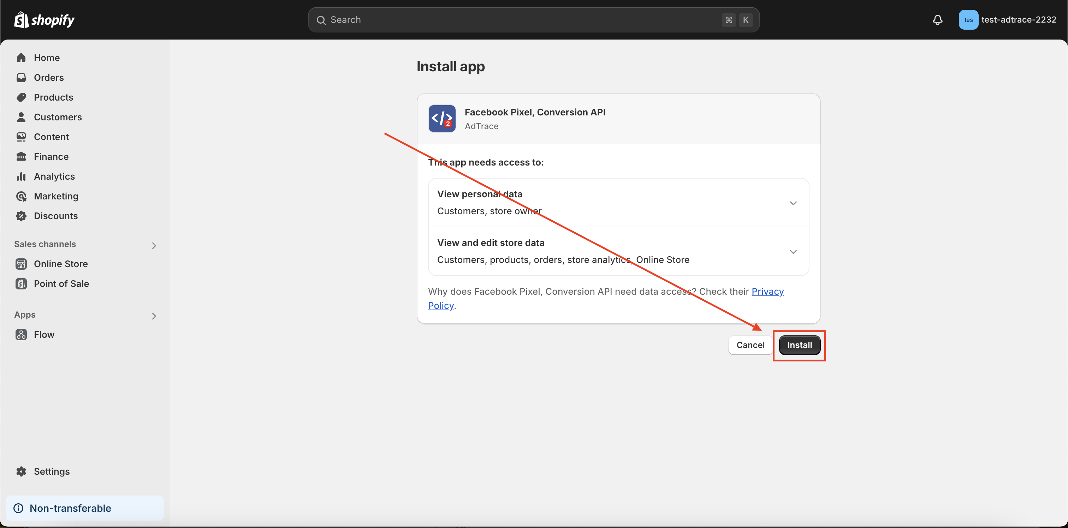Select the Online Store sales channel

(x=61, y=264)
